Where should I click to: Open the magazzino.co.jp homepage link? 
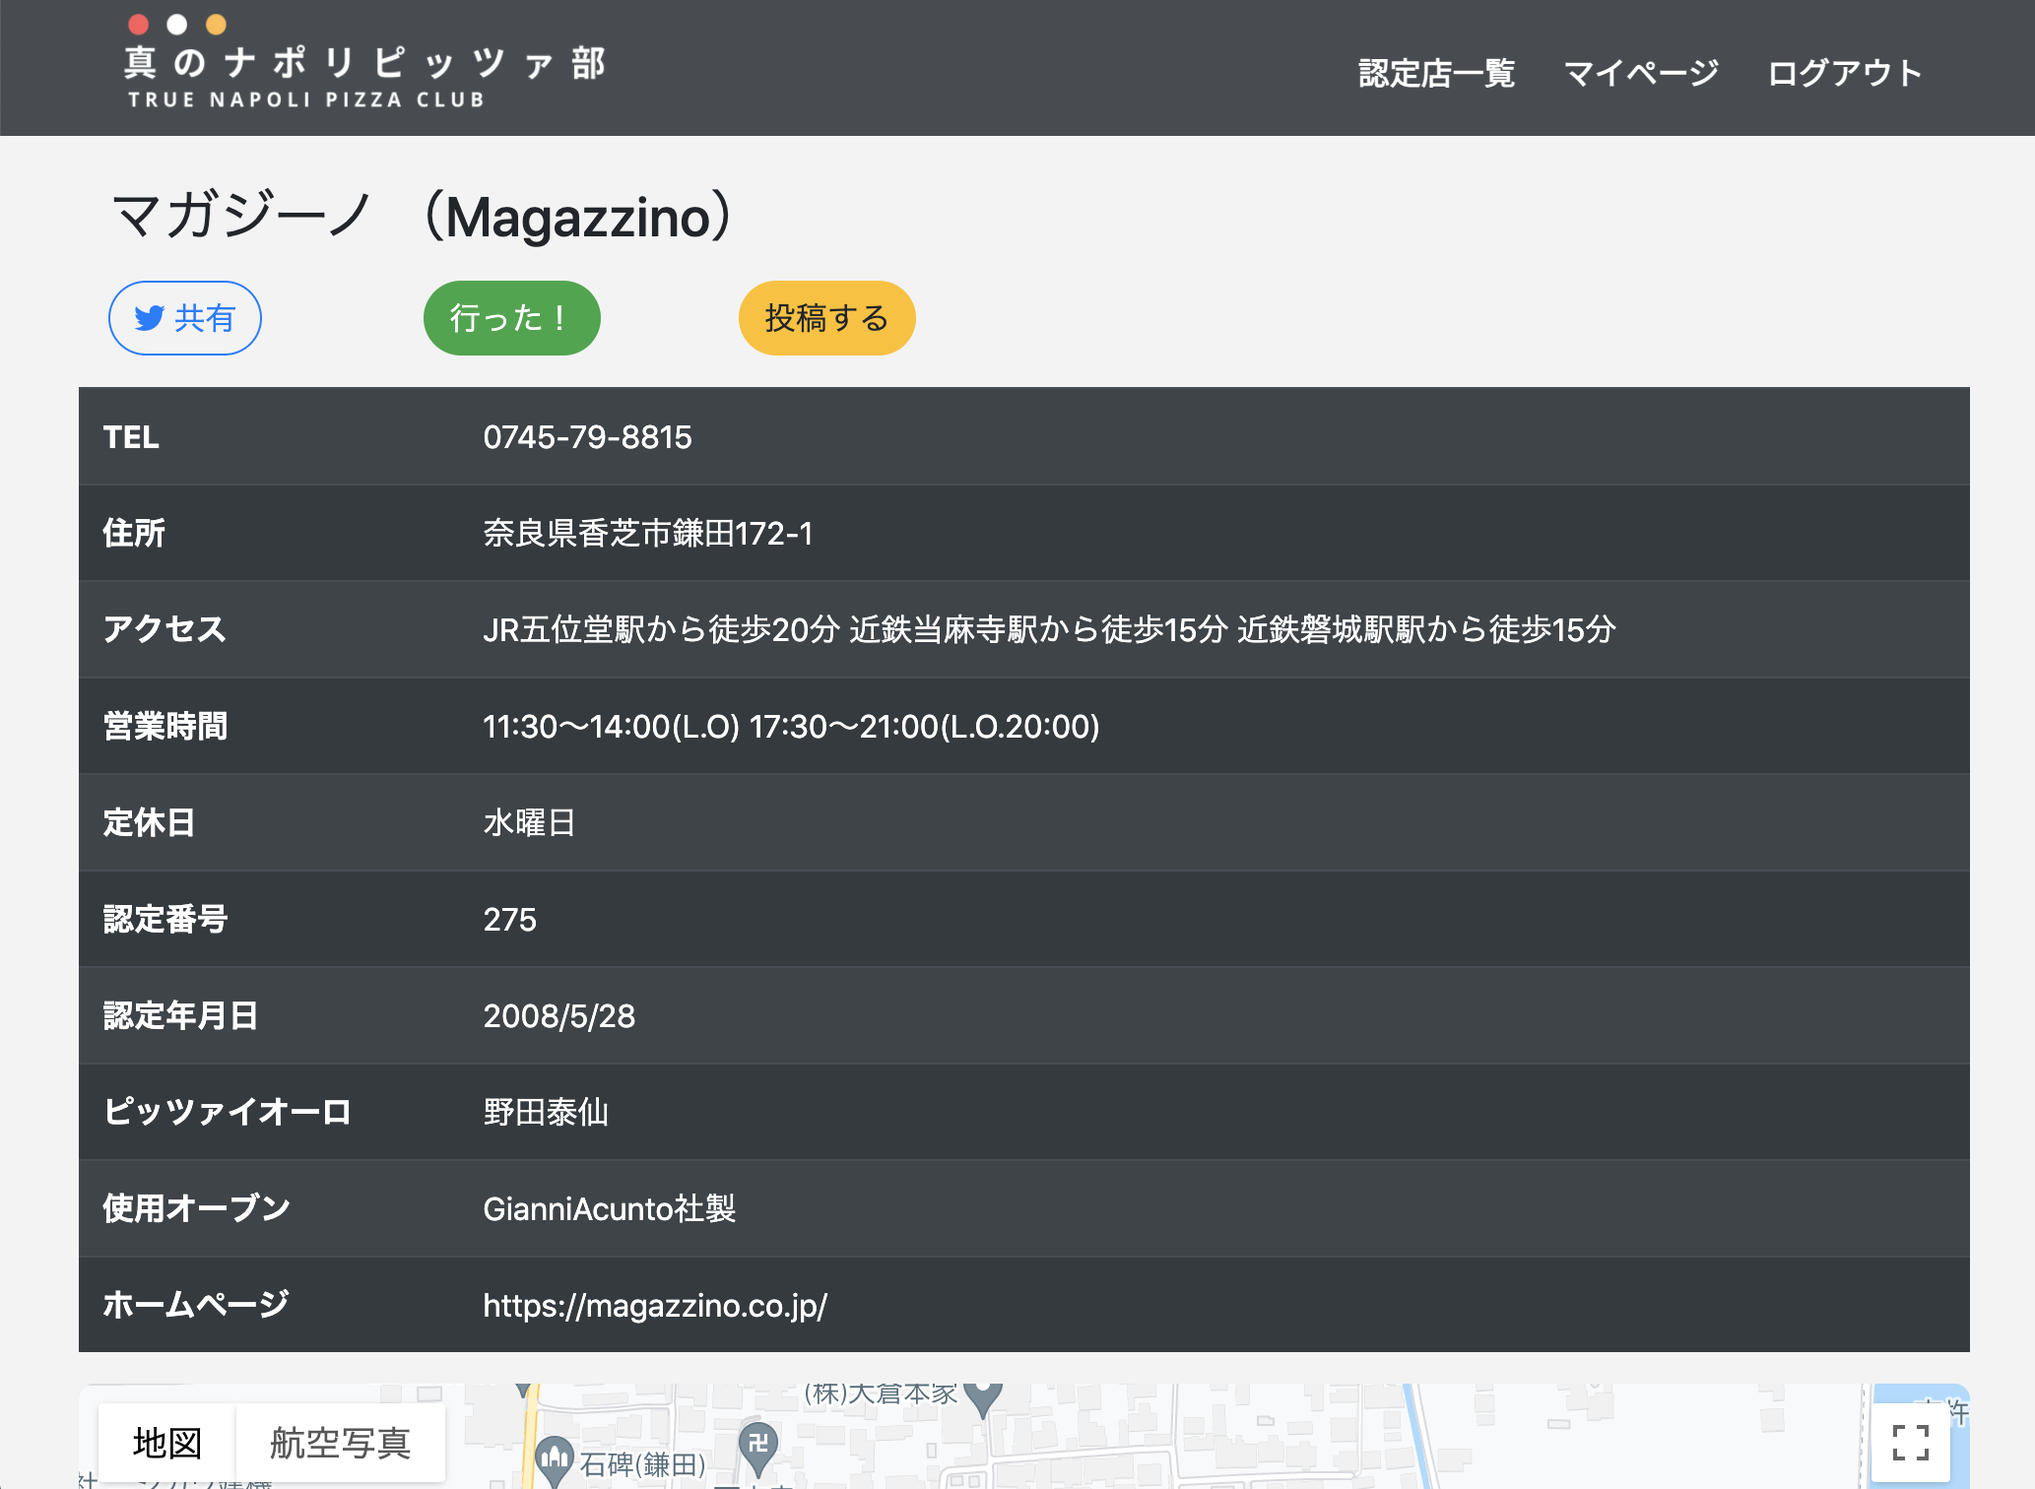(x=655, y=1305)
